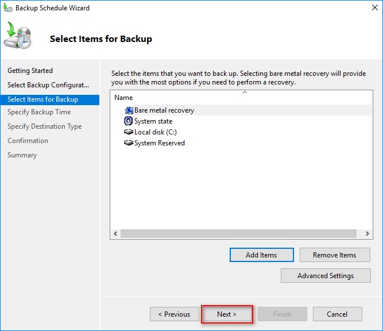Screen dimensions: 383x331
Task: Select the 'Bare metal recovery' row text
Action: click(164, 110)
